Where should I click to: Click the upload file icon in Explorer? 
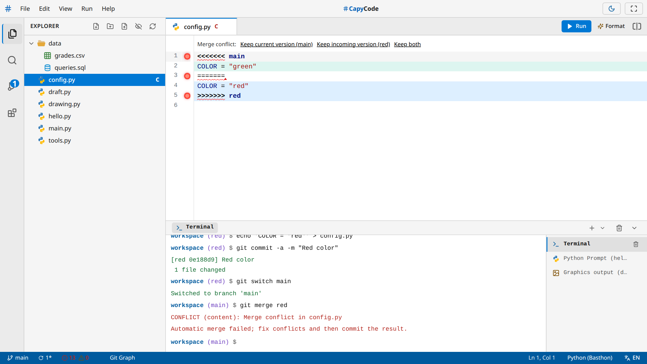coord(124,26)
